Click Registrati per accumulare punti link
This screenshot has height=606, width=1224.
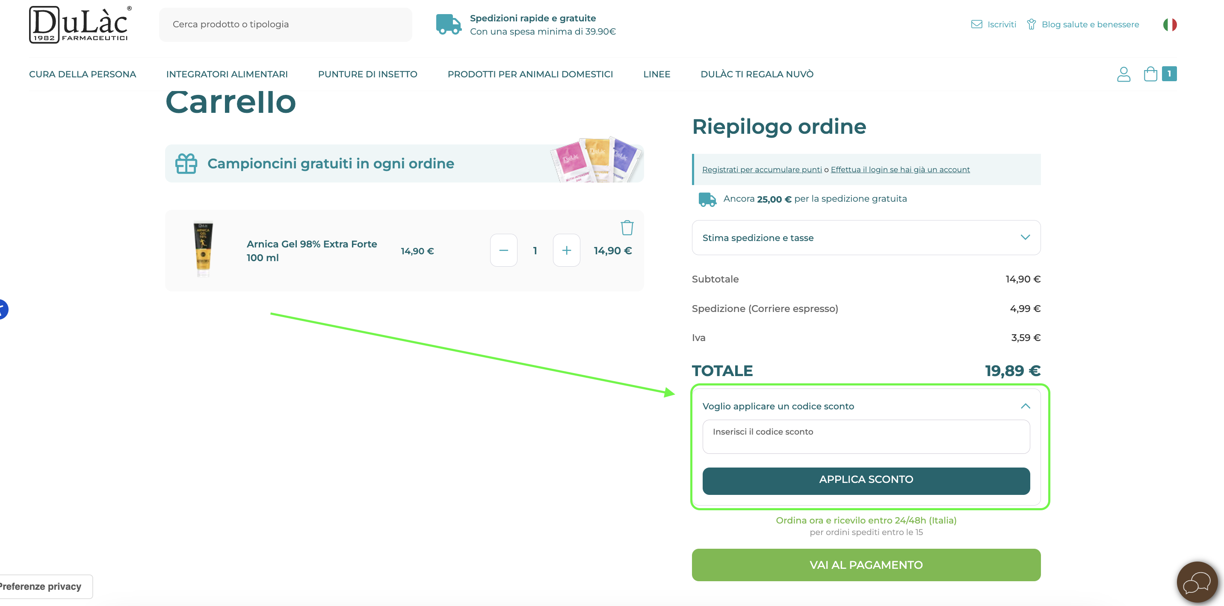click(x=762, y=170)
